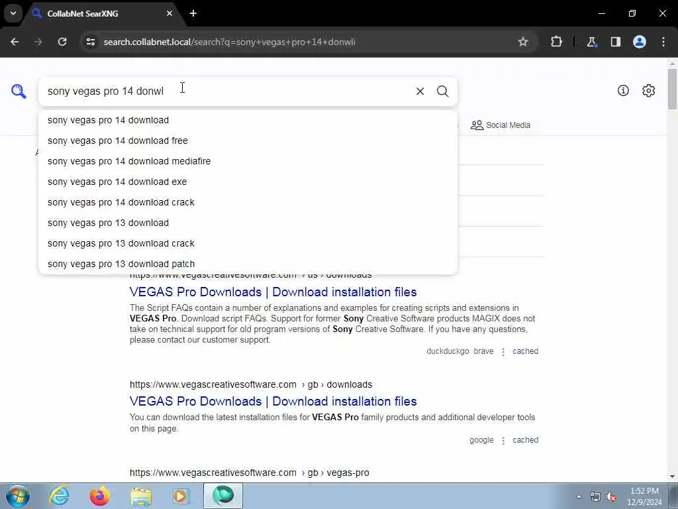Choose 'sony vegas pro 13 download patch' suggestion
The image size is (678, 509).
tap(248, 264)
